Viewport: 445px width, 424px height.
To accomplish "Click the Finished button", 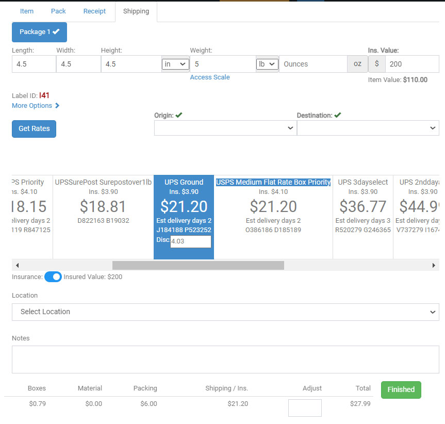I will [x=401, y=389].
